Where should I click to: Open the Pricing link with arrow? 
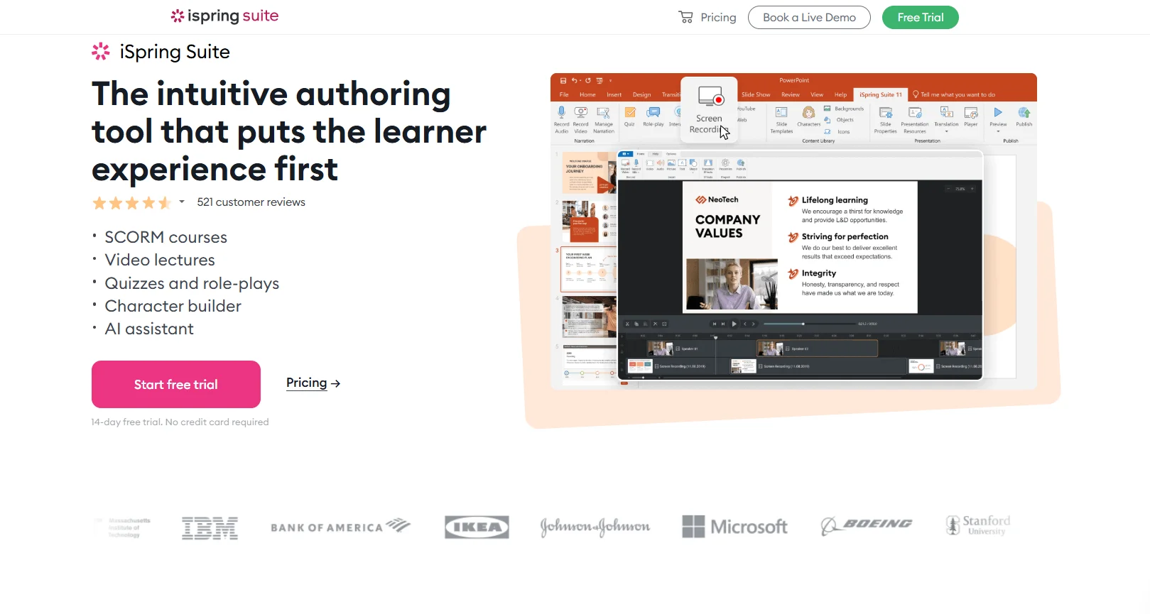coord(313,383)
